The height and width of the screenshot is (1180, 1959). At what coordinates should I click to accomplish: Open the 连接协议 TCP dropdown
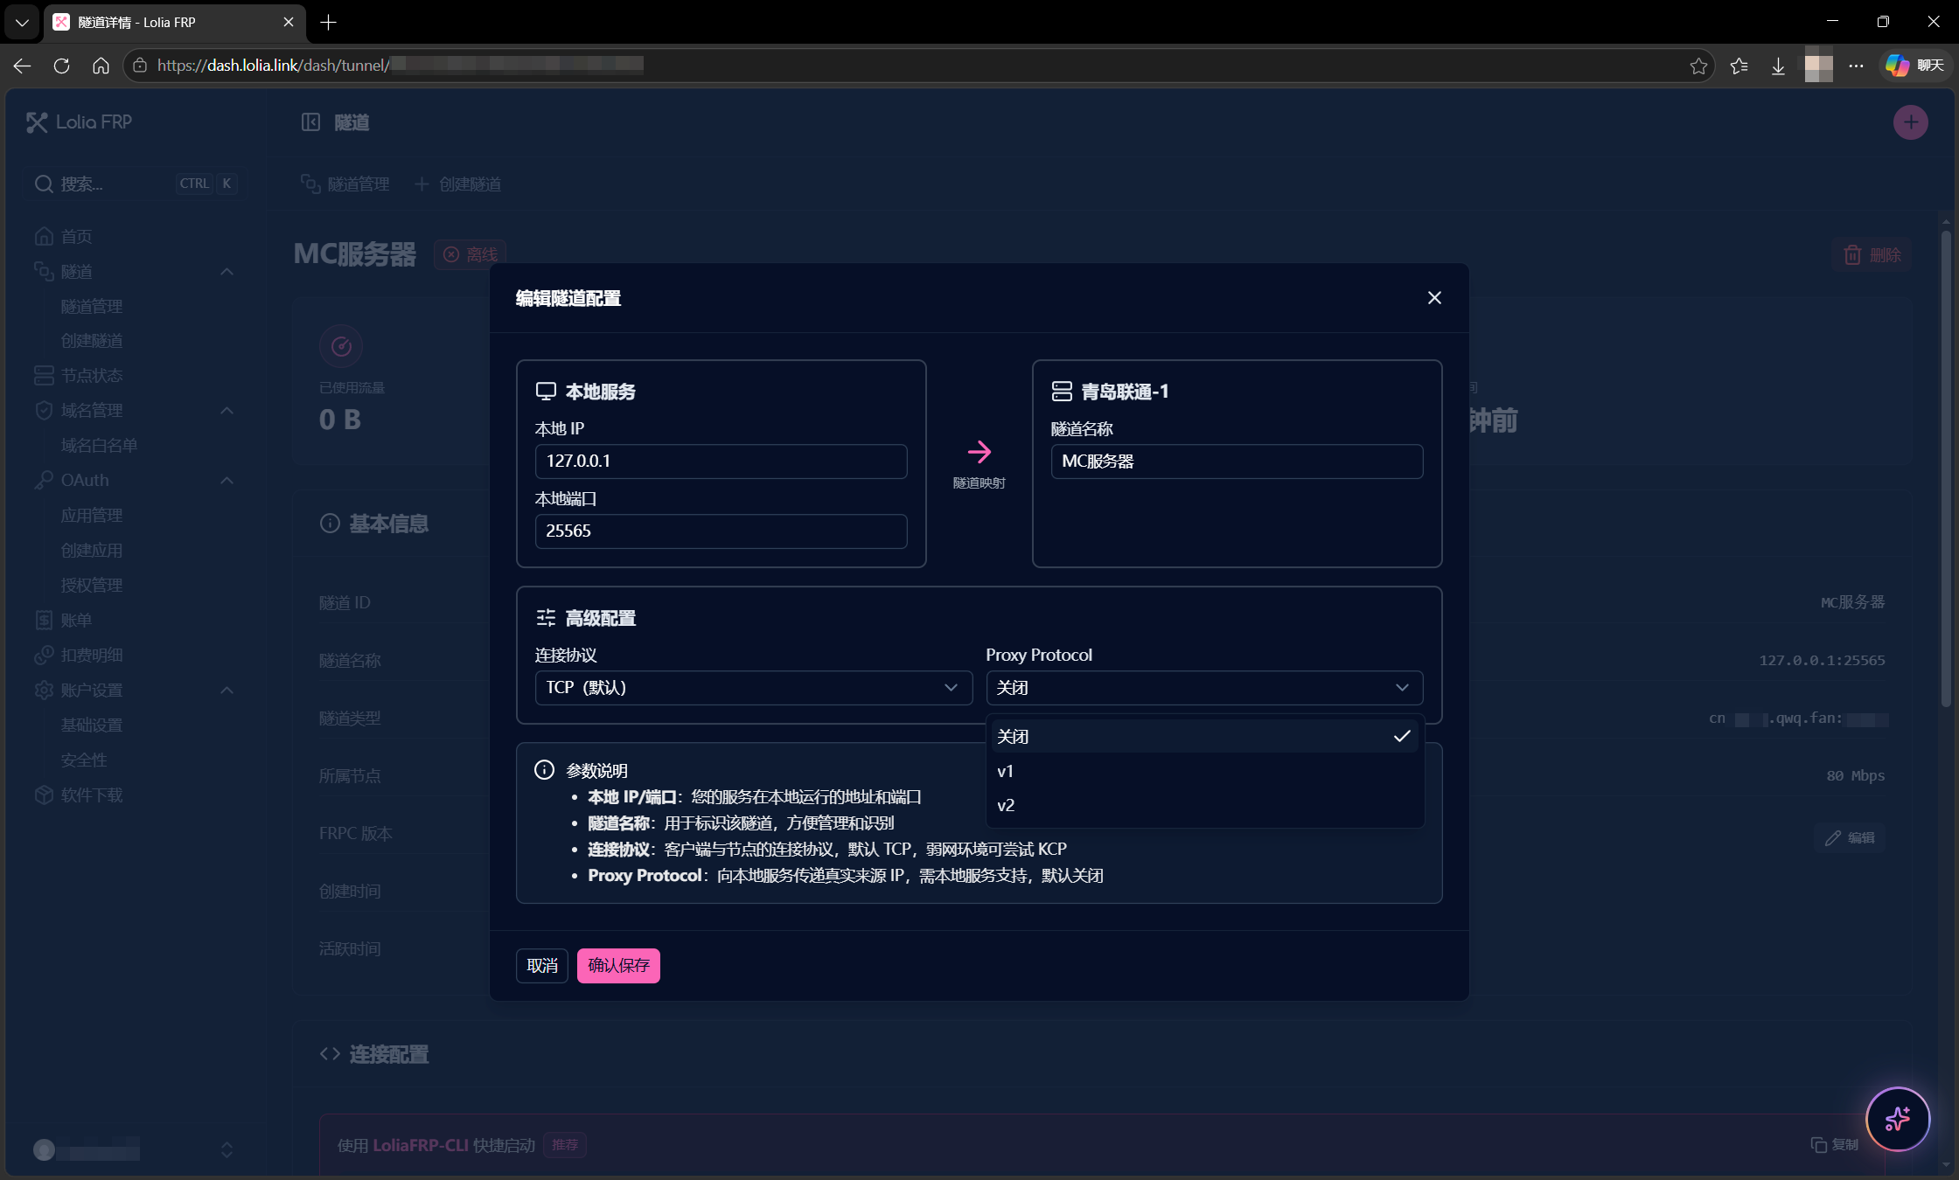[x=753, y=688]
